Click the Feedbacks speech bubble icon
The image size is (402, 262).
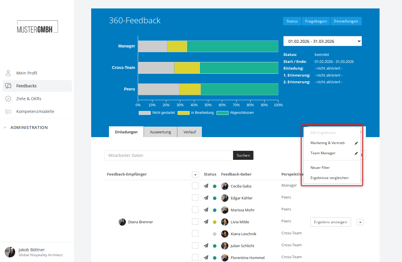(8, 86)
